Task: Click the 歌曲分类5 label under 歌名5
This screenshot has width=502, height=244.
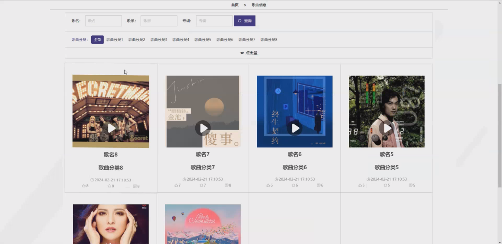Action: coord(387,167)
